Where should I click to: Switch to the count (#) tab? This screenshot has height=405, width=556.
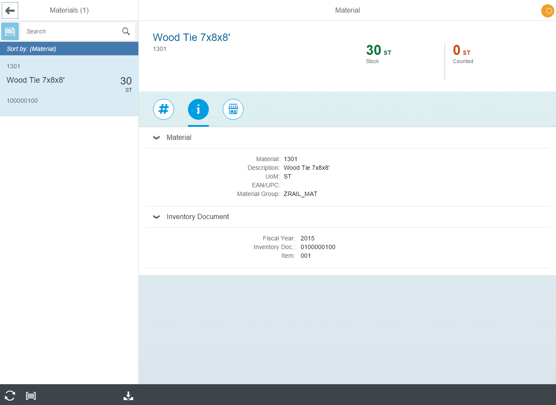coord(164,109)
